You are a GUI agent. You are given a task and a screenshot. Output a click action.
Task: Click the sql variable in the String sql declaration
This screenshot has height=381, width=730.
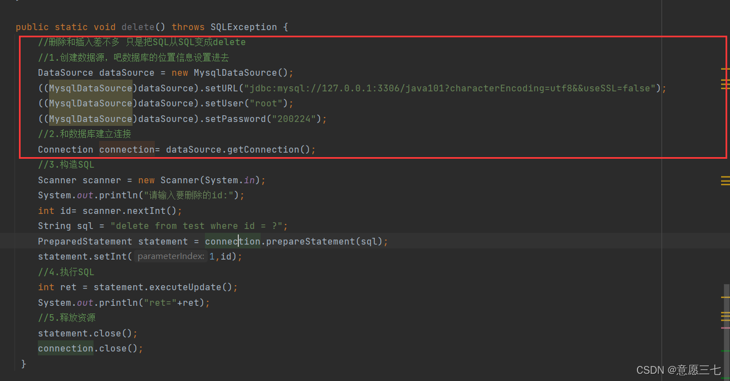tap(85, 226)
